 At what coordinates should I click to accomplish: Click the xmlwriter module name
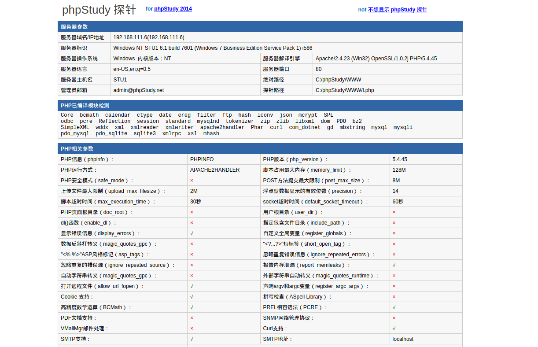point(180,128)
